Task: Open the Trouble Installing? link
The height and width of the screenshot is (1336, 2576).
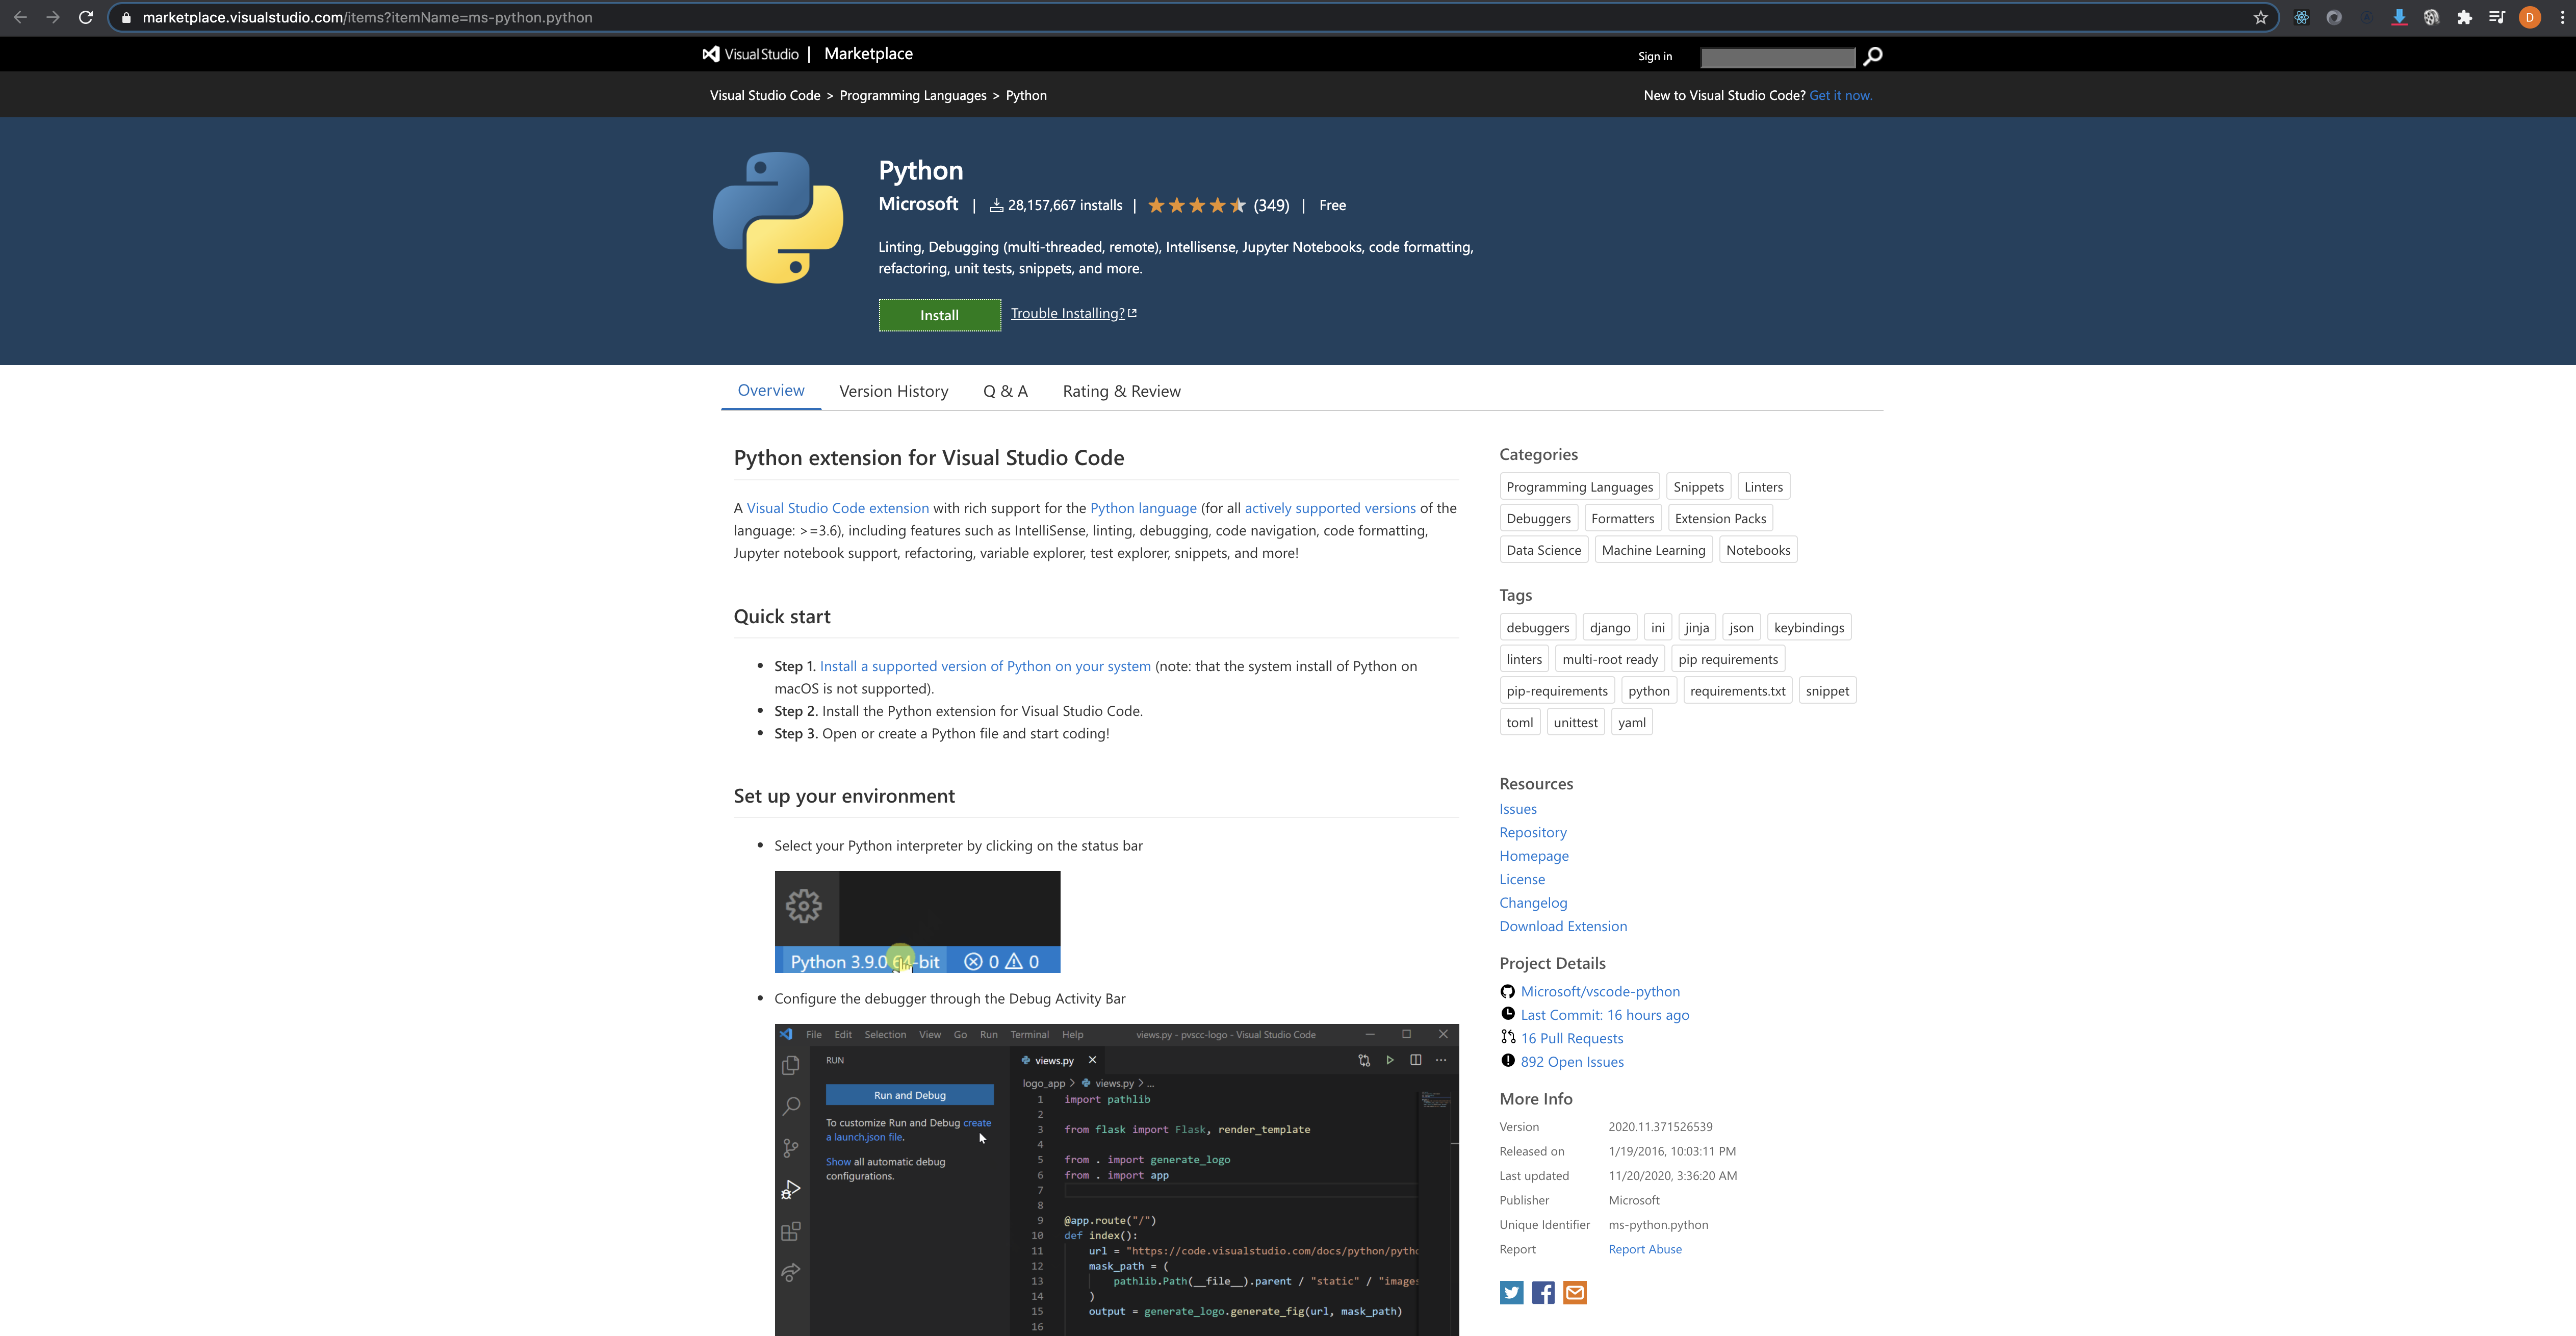Action: click(1073, 313)
